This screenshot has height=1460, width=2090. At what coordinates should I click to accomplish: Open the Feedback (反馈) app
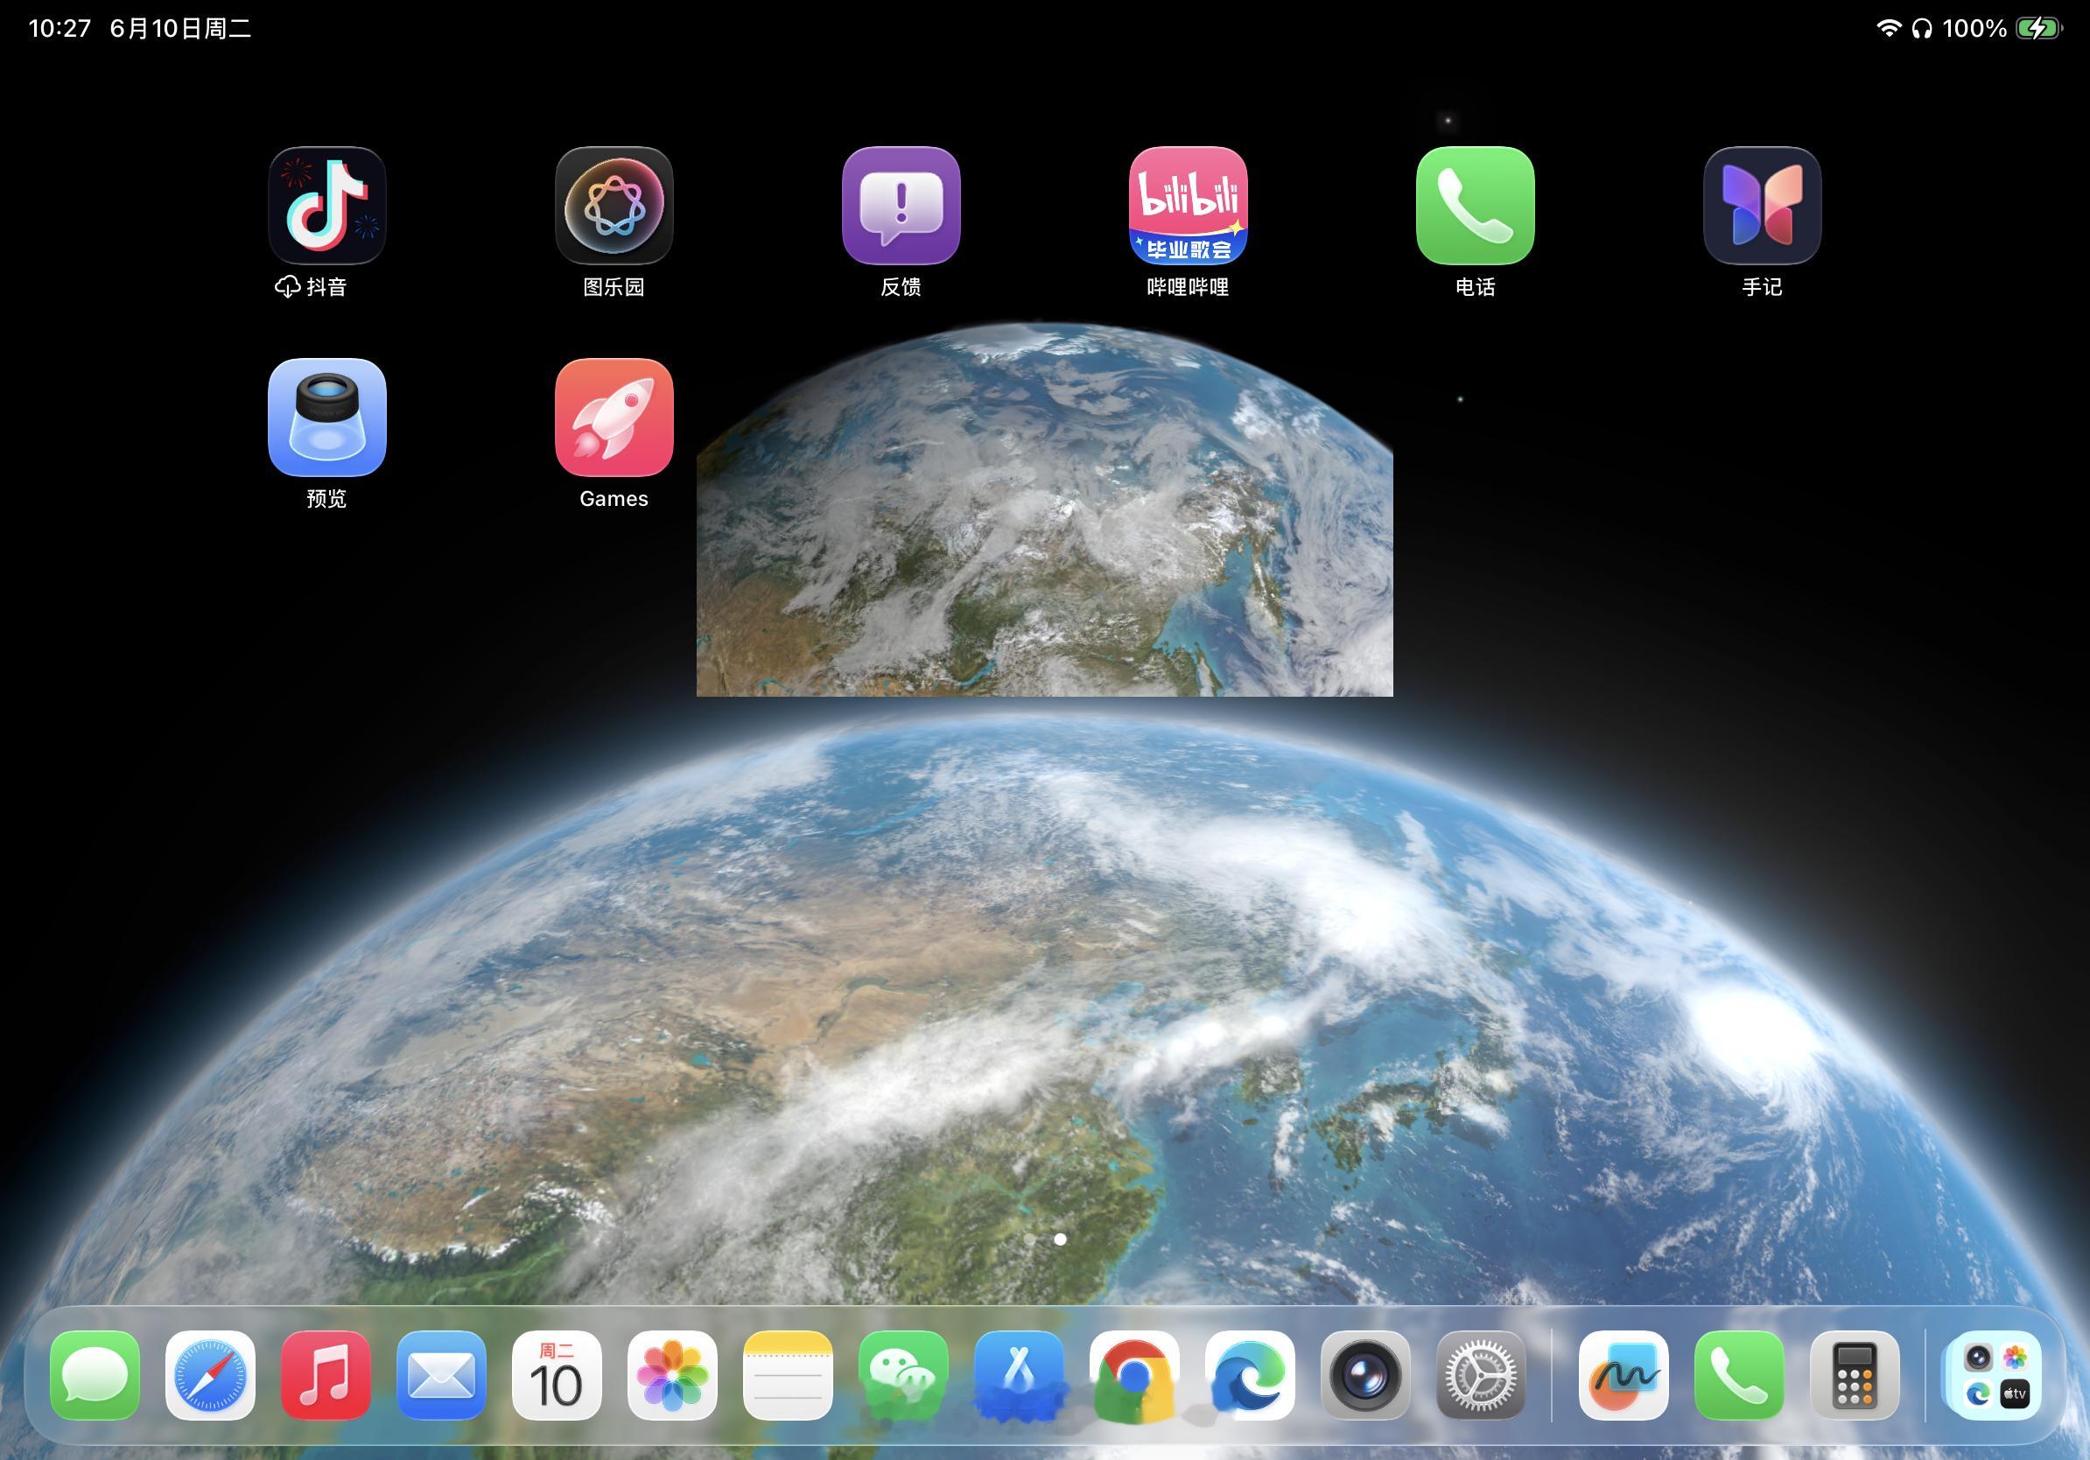click(x=901, y=206)
